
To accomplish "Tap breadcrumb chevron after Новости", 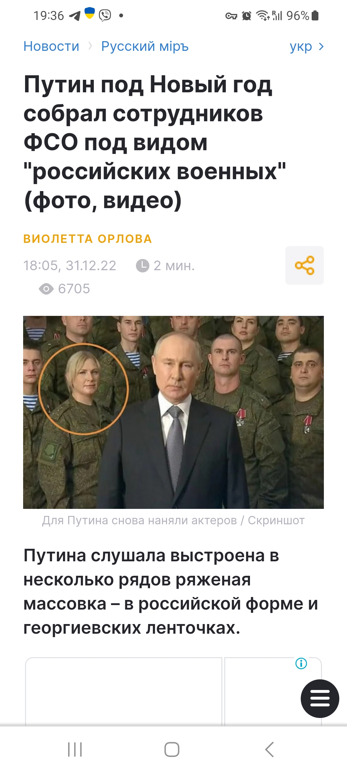I will 90,46.
